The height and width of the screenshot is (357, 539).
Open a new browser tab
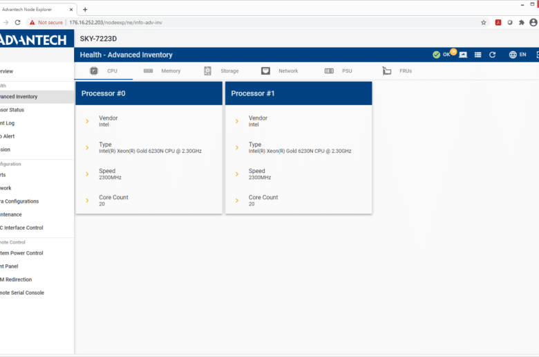pos(85,9)
